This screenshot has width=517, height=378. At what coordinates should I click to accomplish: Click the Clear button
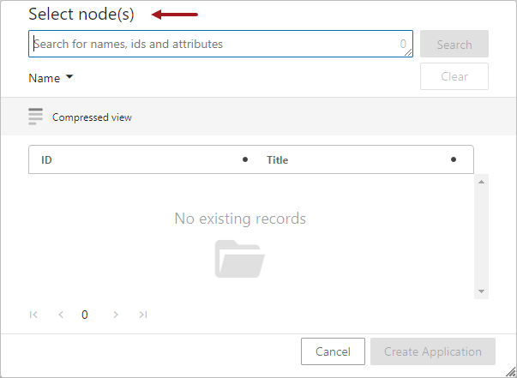[454, 76]
